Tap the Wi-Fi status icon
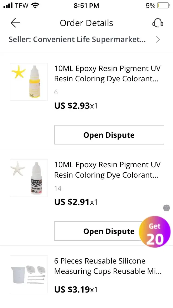The height and width of the screenshot is (308, 173). 35,5
